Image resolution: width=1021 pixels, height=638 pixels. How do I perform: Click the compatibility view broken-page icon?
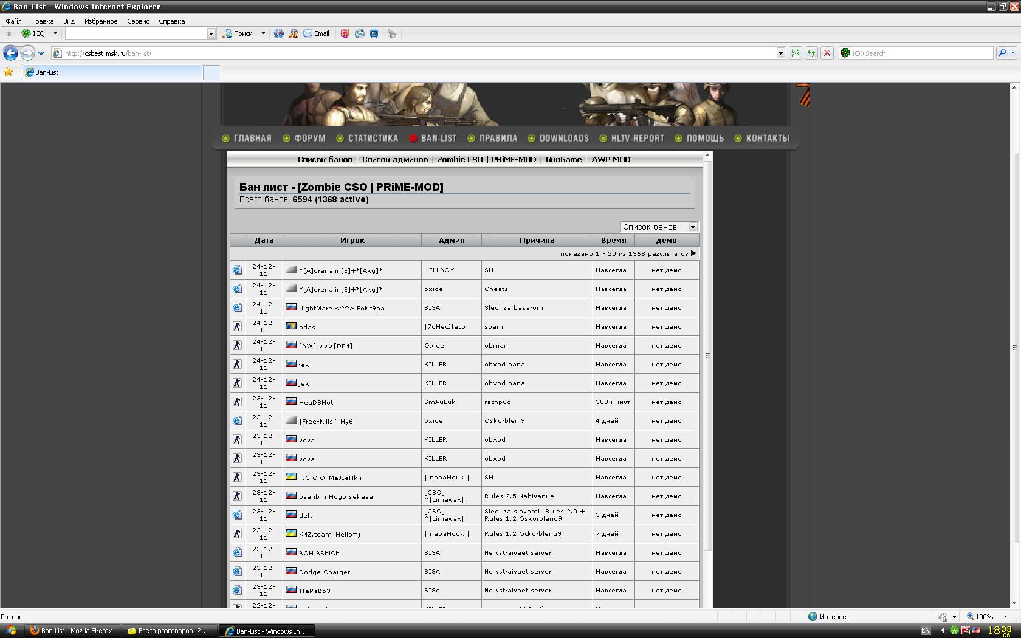[x=795, y=53]
